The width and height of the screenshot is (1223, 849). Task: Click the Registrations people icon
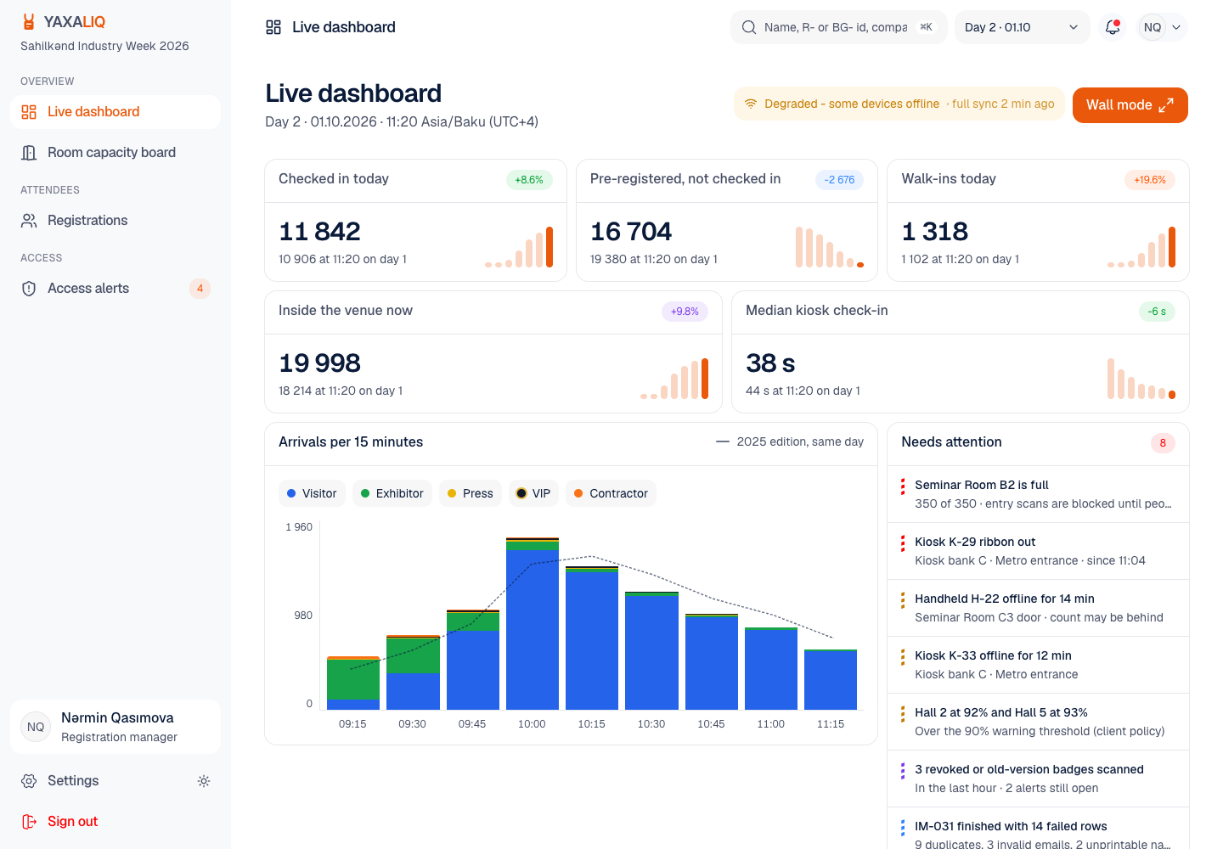(29, 221)
